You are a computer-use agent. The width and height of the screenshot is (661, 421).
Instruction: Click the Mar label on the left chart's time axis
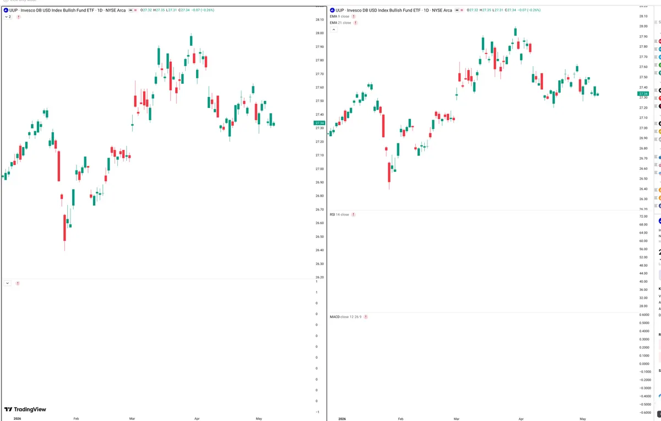click(x=132, y=419)
